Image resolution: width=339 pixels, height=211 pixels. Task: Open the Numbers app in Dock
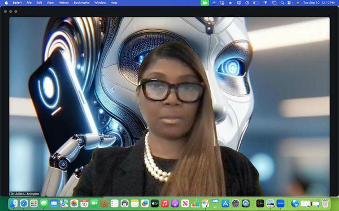[195, 203]
